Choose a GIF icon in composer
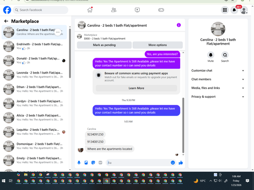Screen dimensions: 254x190 point(101,163)
